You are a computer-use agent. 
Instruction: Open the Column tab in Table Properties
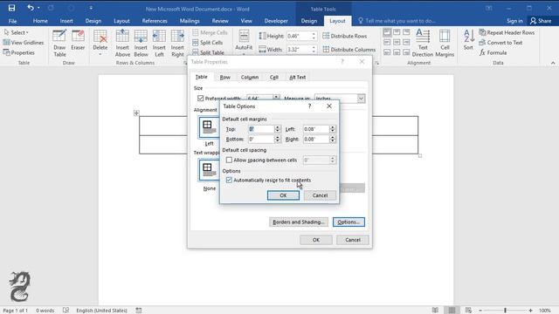250,77
